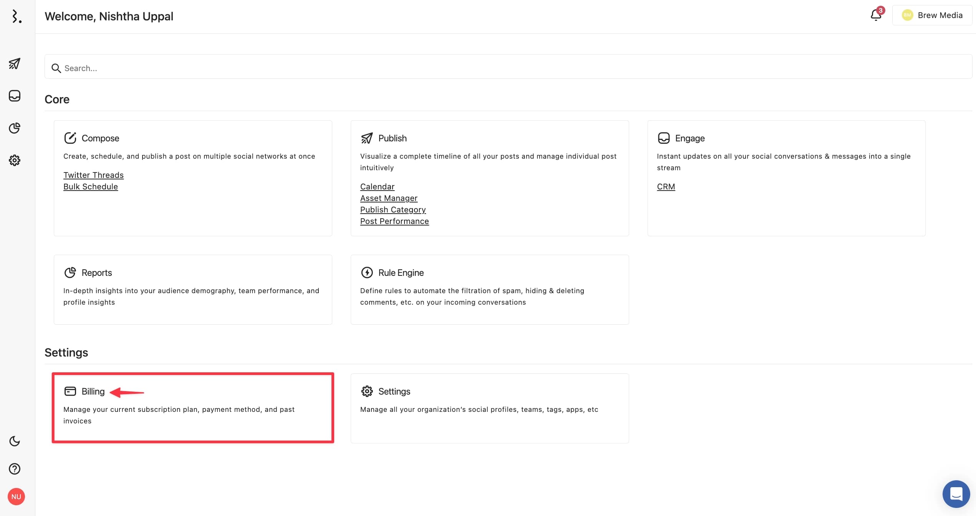Screen dimensions: 976x516
Task: Click the Settings gear icon
Action: click(15, 160)
